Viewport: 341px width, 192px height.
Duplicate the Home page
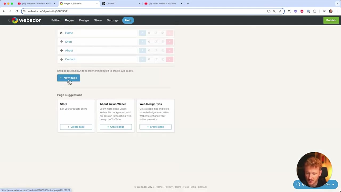163,33
